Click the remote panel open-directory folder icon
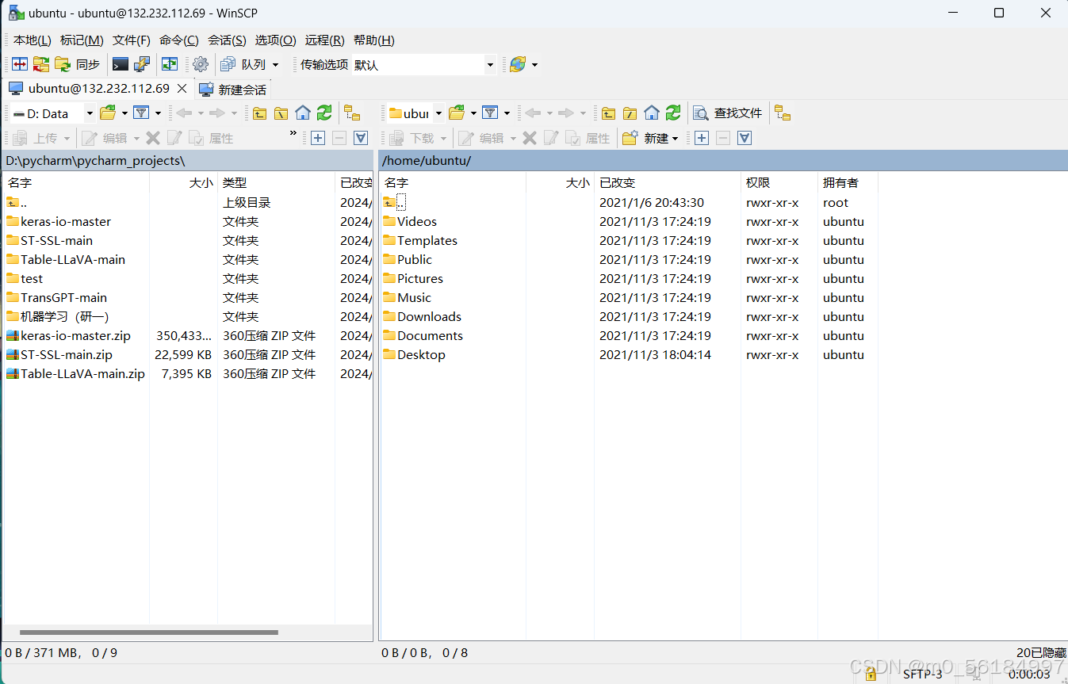This screenshot has width=1068, height=684. pos(457,113)
